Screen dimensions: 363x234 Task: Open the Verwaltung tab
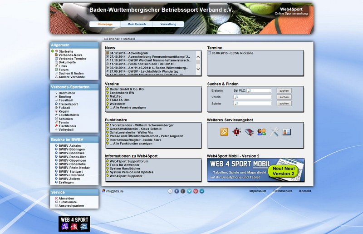[168, 24]
